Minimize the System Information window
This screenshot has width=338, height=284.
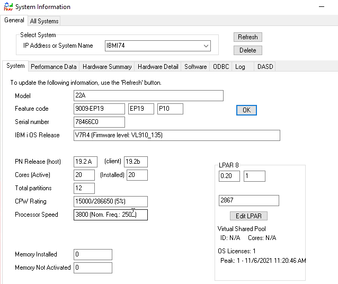point(322,7)
